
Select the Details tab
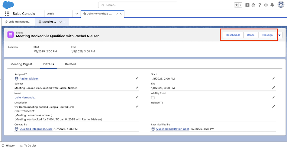[x=49, y=64]
